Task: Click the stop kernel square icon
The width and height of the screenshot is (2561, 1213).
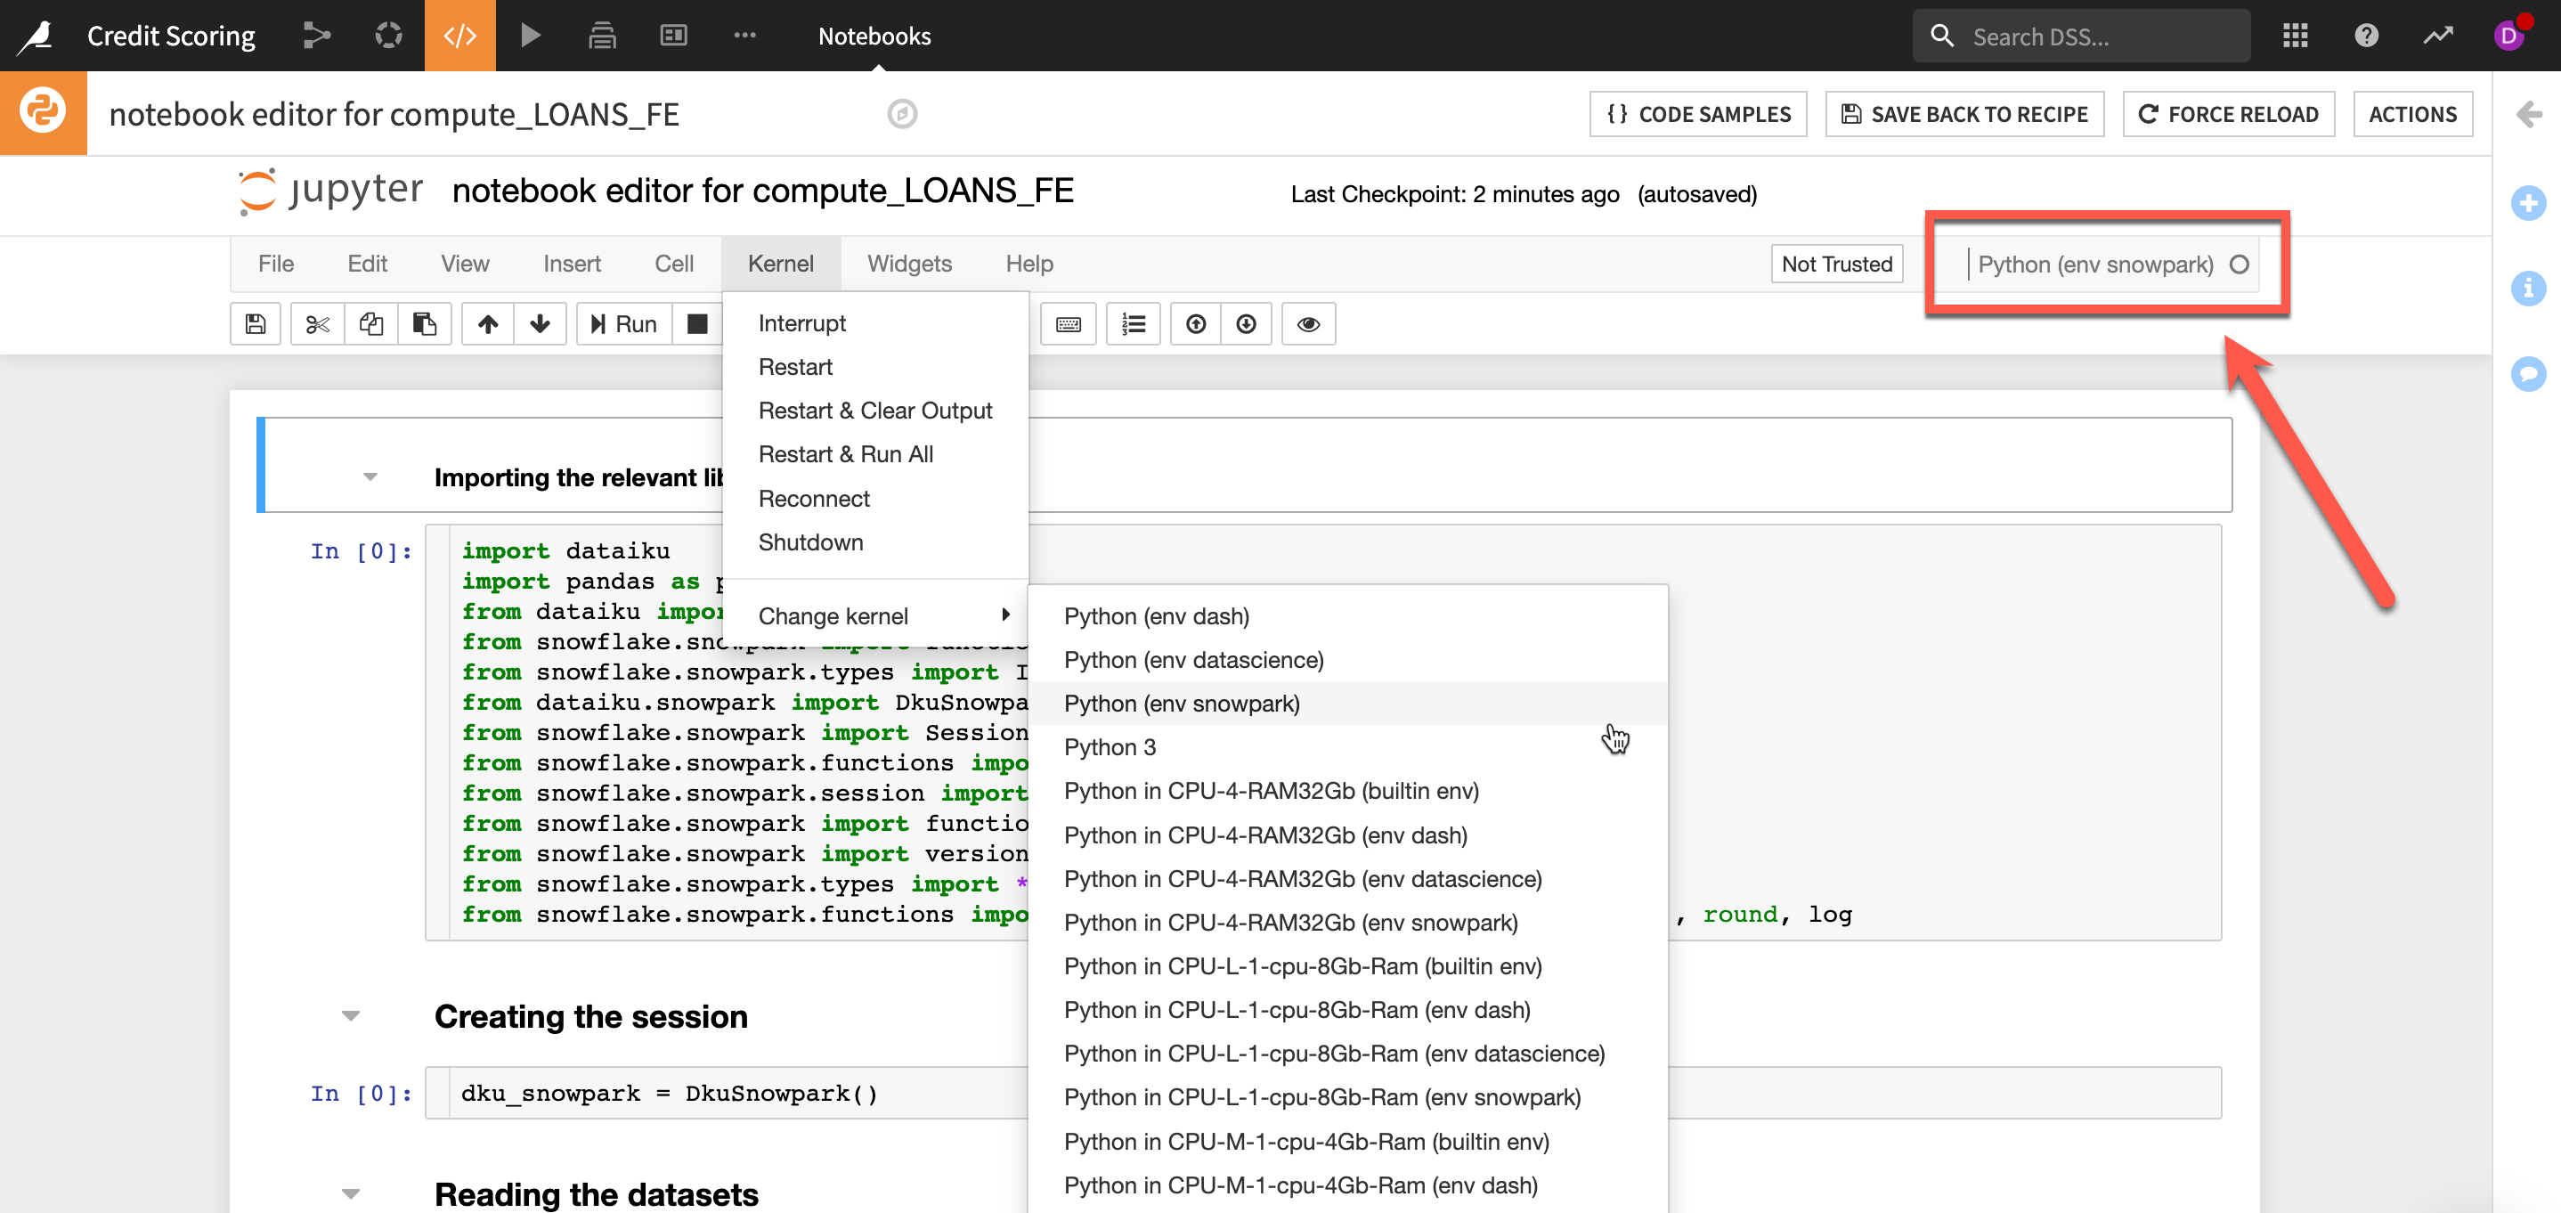Action: tap(697, 324)
